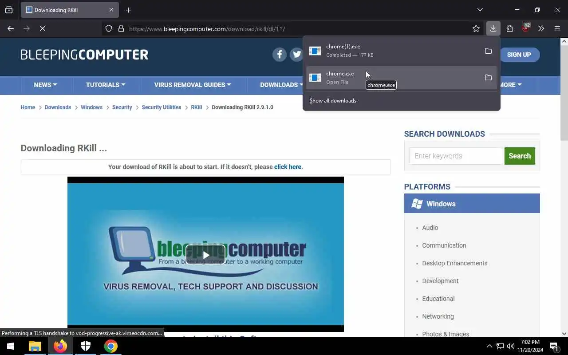
Task: Open the Desktop Enhancements category
Action: (454, 263)
